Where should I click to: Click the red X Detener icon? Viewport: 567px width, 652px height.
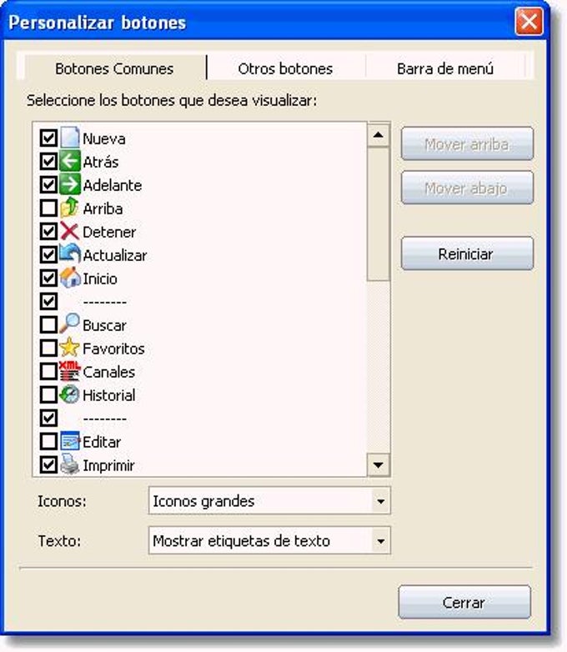tap(69, 231)
